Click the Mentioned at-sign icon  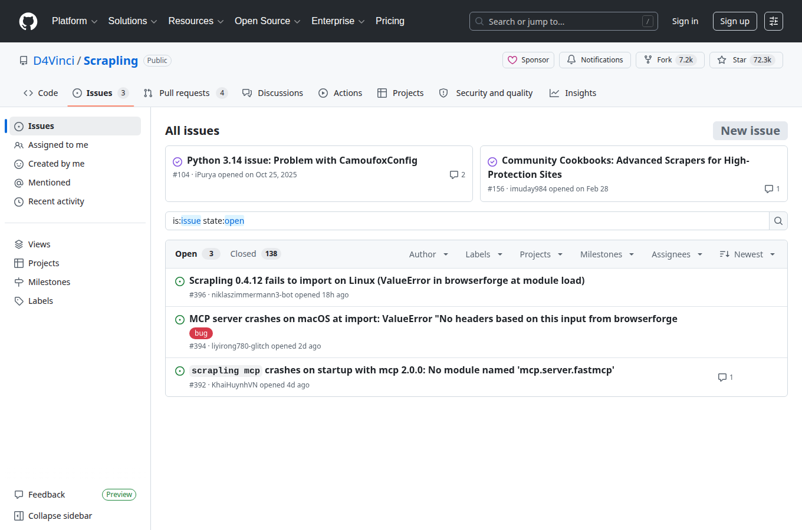[19, 183]
